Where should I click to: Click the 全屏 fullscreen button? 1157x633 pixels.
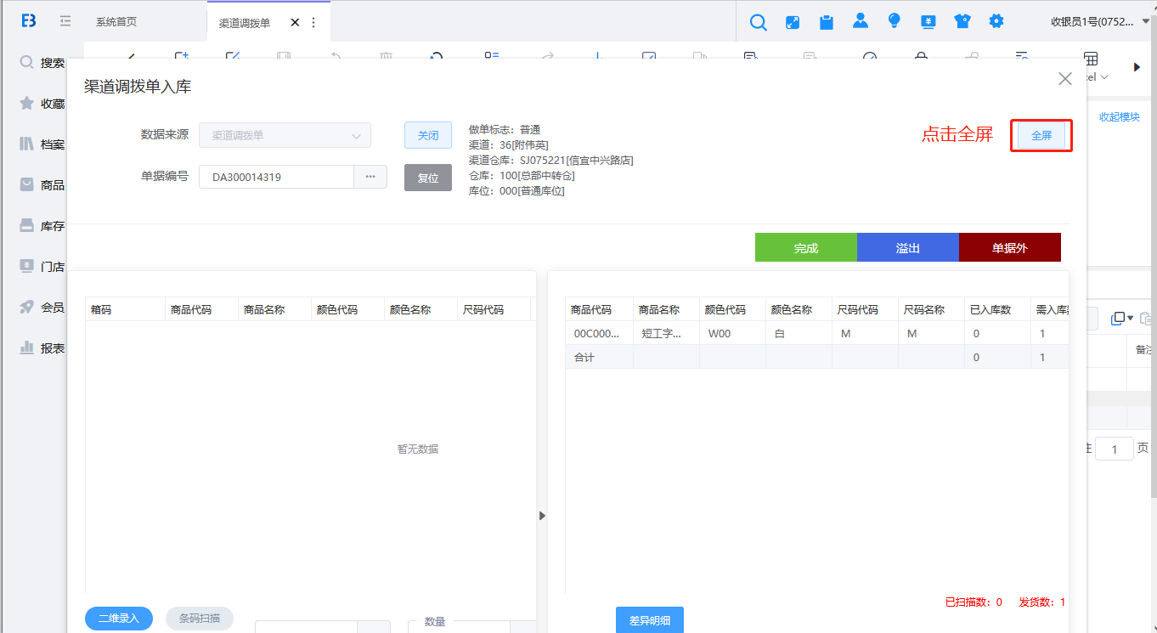click(x=1041, y=136)
